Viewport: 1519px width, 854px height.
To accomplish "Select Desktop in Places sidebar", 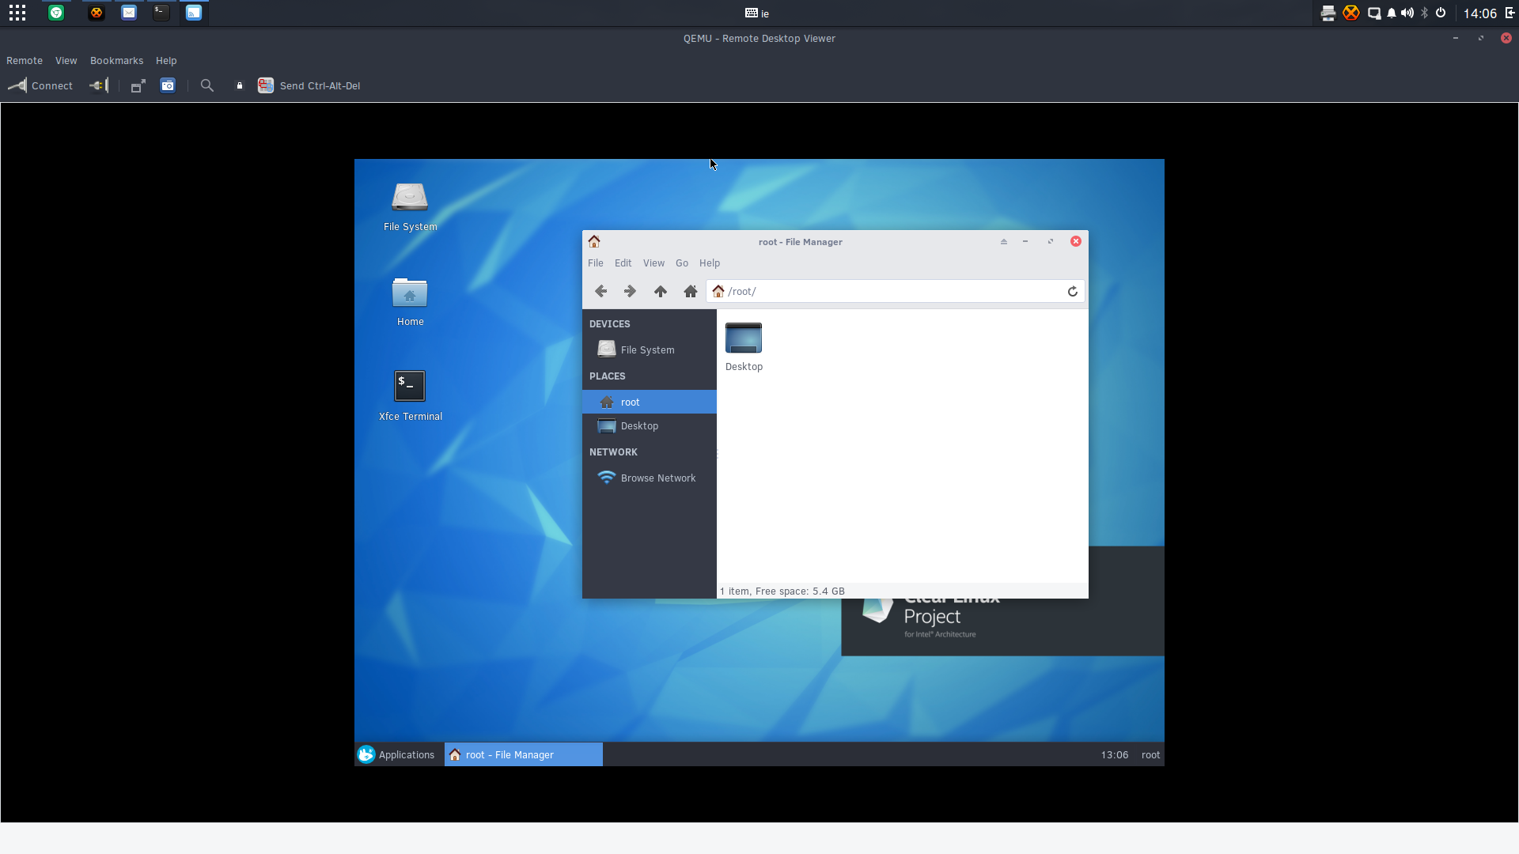I will pyautogui.click(x=650, y=426).
